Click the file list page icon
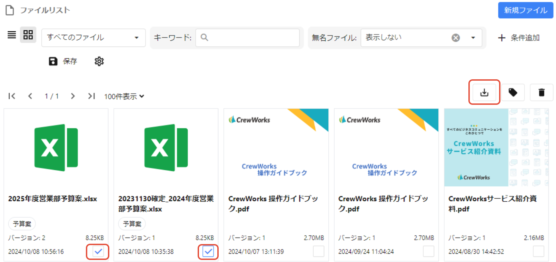This screenshot has width=556, height=262. coord(10,10)
